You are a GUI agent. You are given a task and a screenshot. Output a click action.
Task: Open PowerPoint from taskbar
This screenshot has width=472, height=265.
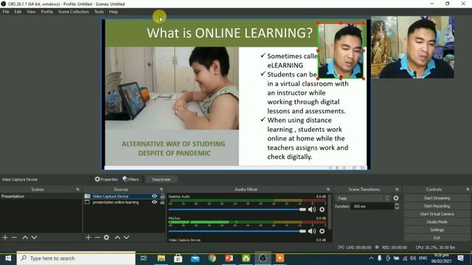tap(229, 258)
